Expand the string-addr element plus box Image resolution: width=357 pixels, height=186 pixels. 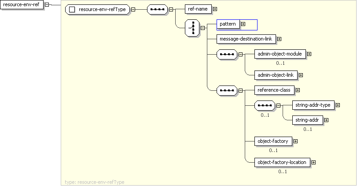[326, 120]
